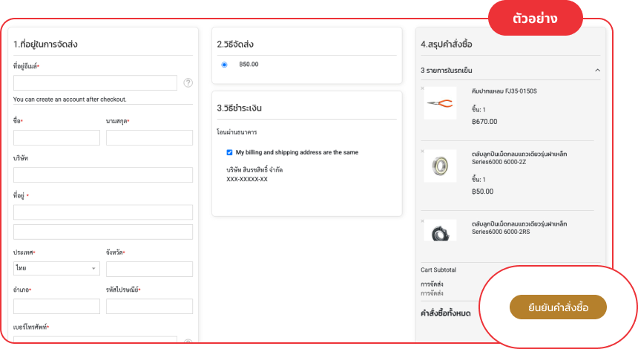
Task: Select the ฿50.00 shipping method radio button
Action: pyautogui.click(x=224, y=65)
